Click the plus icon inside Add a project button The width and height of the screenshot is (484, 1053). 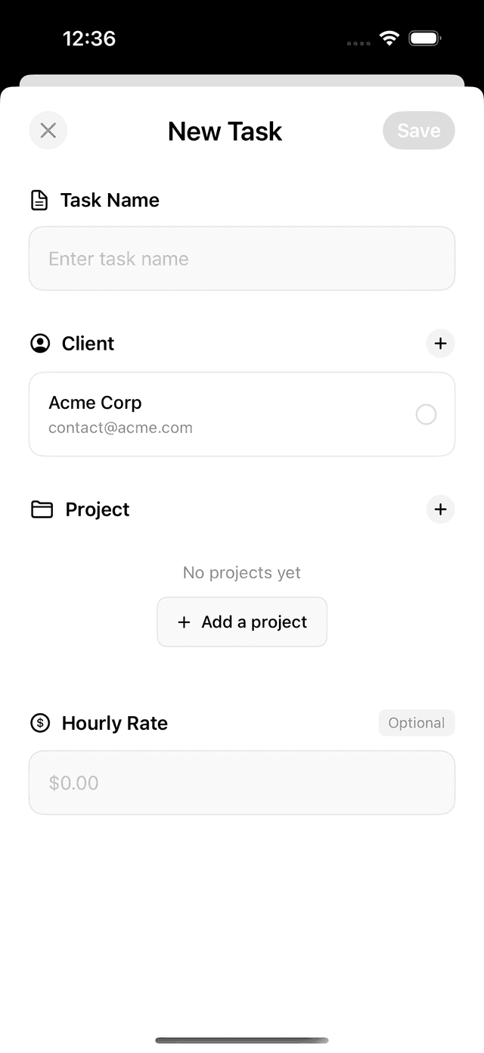tap(184, 622)
